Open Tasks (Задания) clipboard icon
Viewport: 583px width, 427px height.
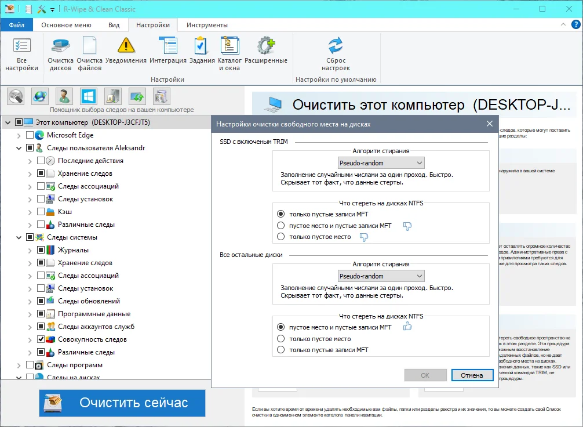201,45
